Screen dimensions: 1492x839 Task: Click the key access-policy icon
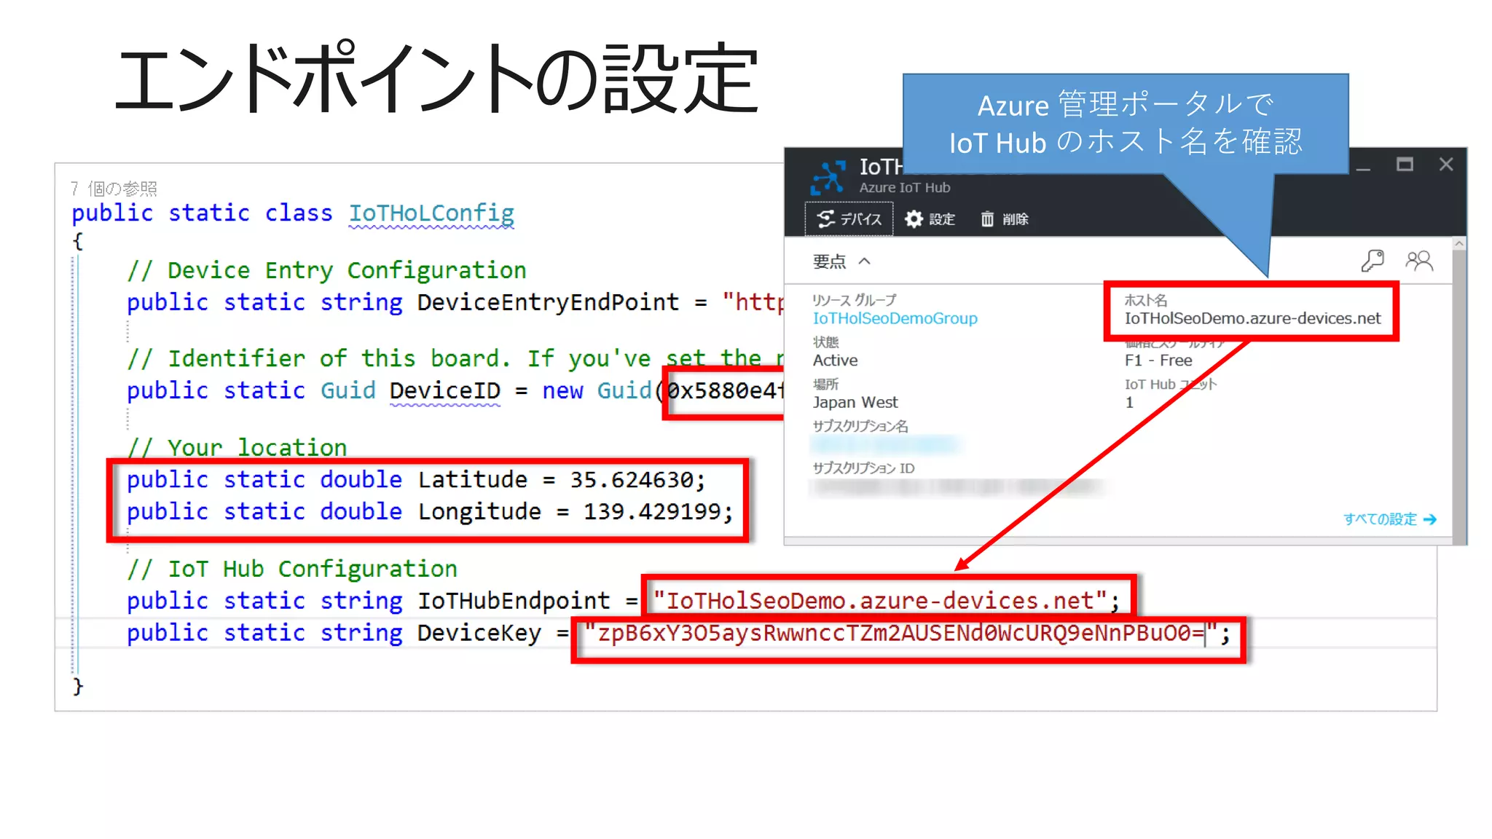pyautogui.click(x=1373, y=261)
